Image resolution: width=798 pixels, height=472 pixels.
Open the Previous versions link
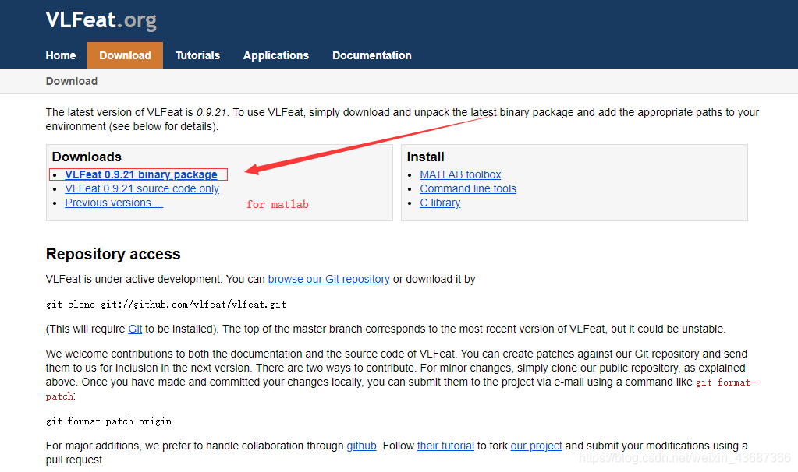tap(114, 203)
